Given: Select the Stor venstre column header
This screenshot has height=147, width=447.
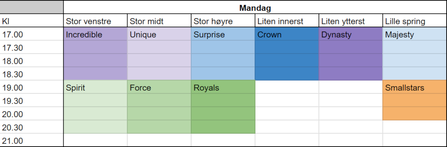Looking at the screenshot, I should 95,21.
